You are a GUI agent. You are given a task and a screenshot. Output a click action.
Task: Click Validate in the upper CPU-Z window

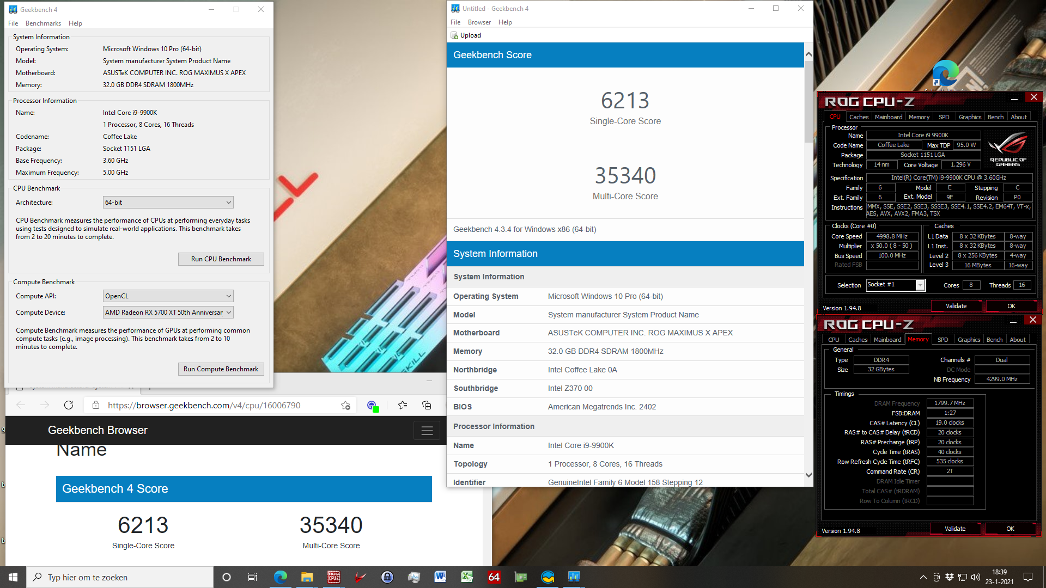pyautogui.click(x=956, y=306)
